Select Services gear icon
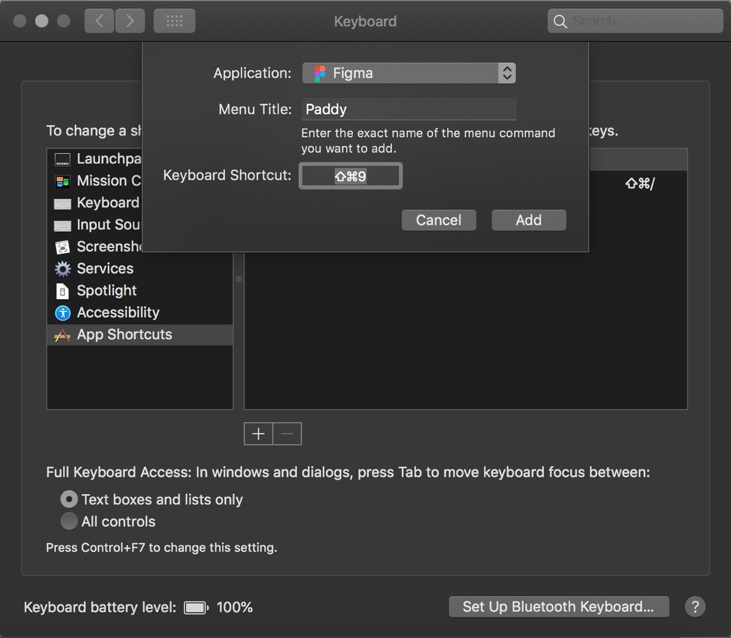Screen dimensions: 731x638 point(62,269)
